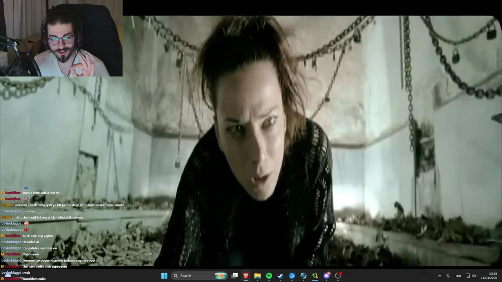
Task: Click chat message 'Kuruldum saba'
Action: 35,279
